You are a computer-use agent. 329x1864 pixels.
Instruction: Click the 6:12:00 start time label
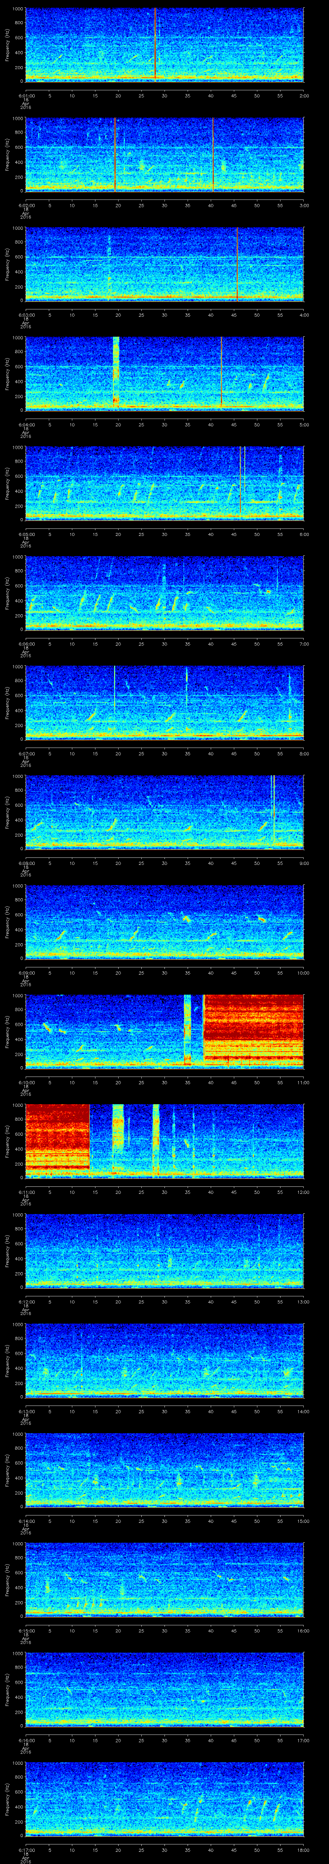point(27,1302)
